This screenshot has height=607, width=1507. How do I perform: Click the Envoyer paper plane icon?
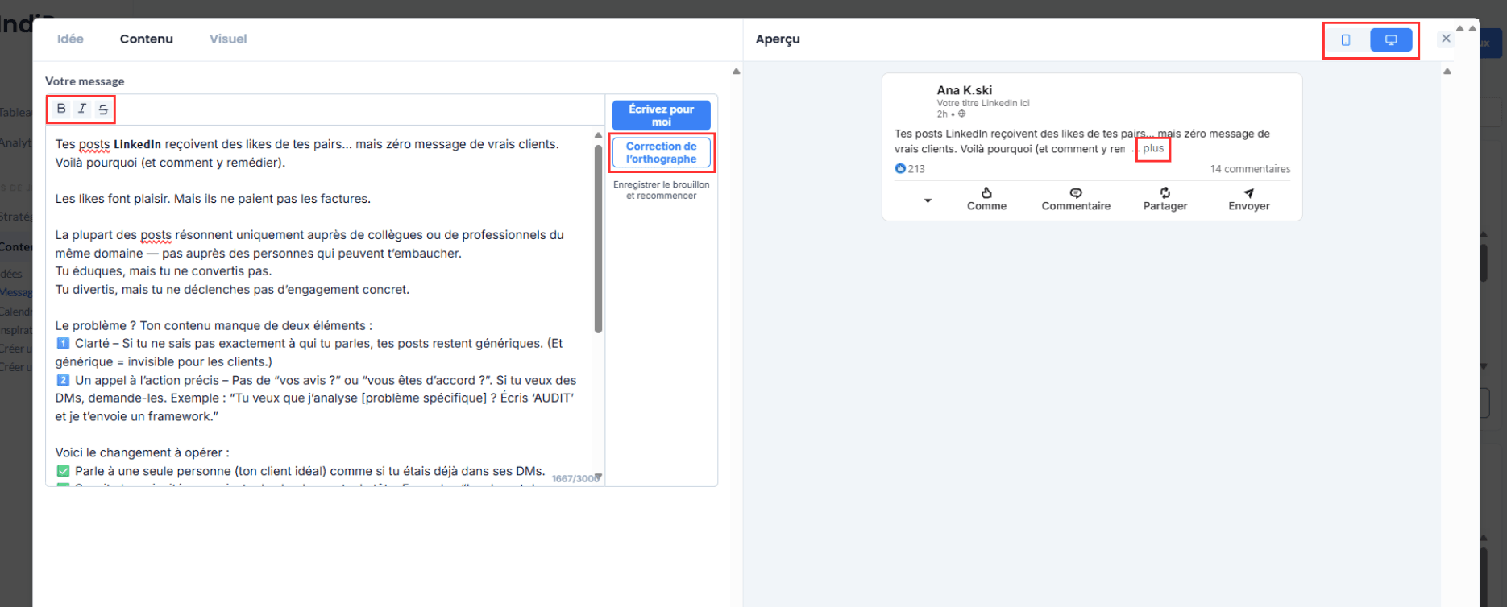click(x=1249, y=193)
